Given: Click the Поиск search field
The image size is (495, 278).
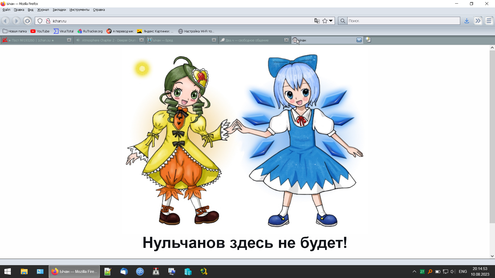Looking at the screenshot, I should pyautogui.click(x=403, y=21).
